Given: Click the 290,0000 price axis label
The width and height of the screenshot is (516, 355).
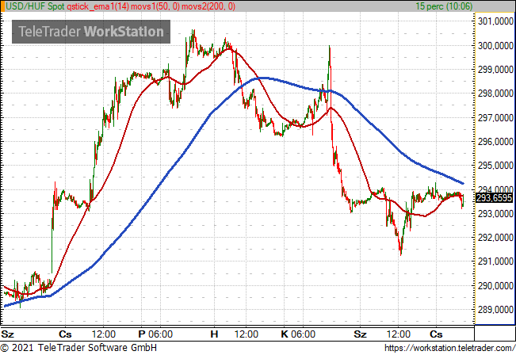Looking at the screenshot, I should [495, 285].
